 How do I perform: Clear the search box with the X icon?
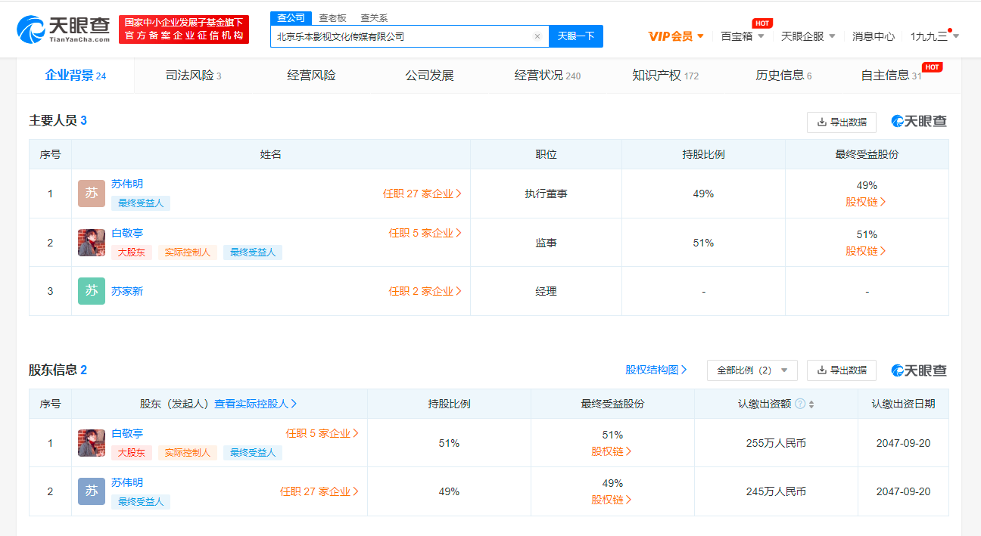pos(537,36)
